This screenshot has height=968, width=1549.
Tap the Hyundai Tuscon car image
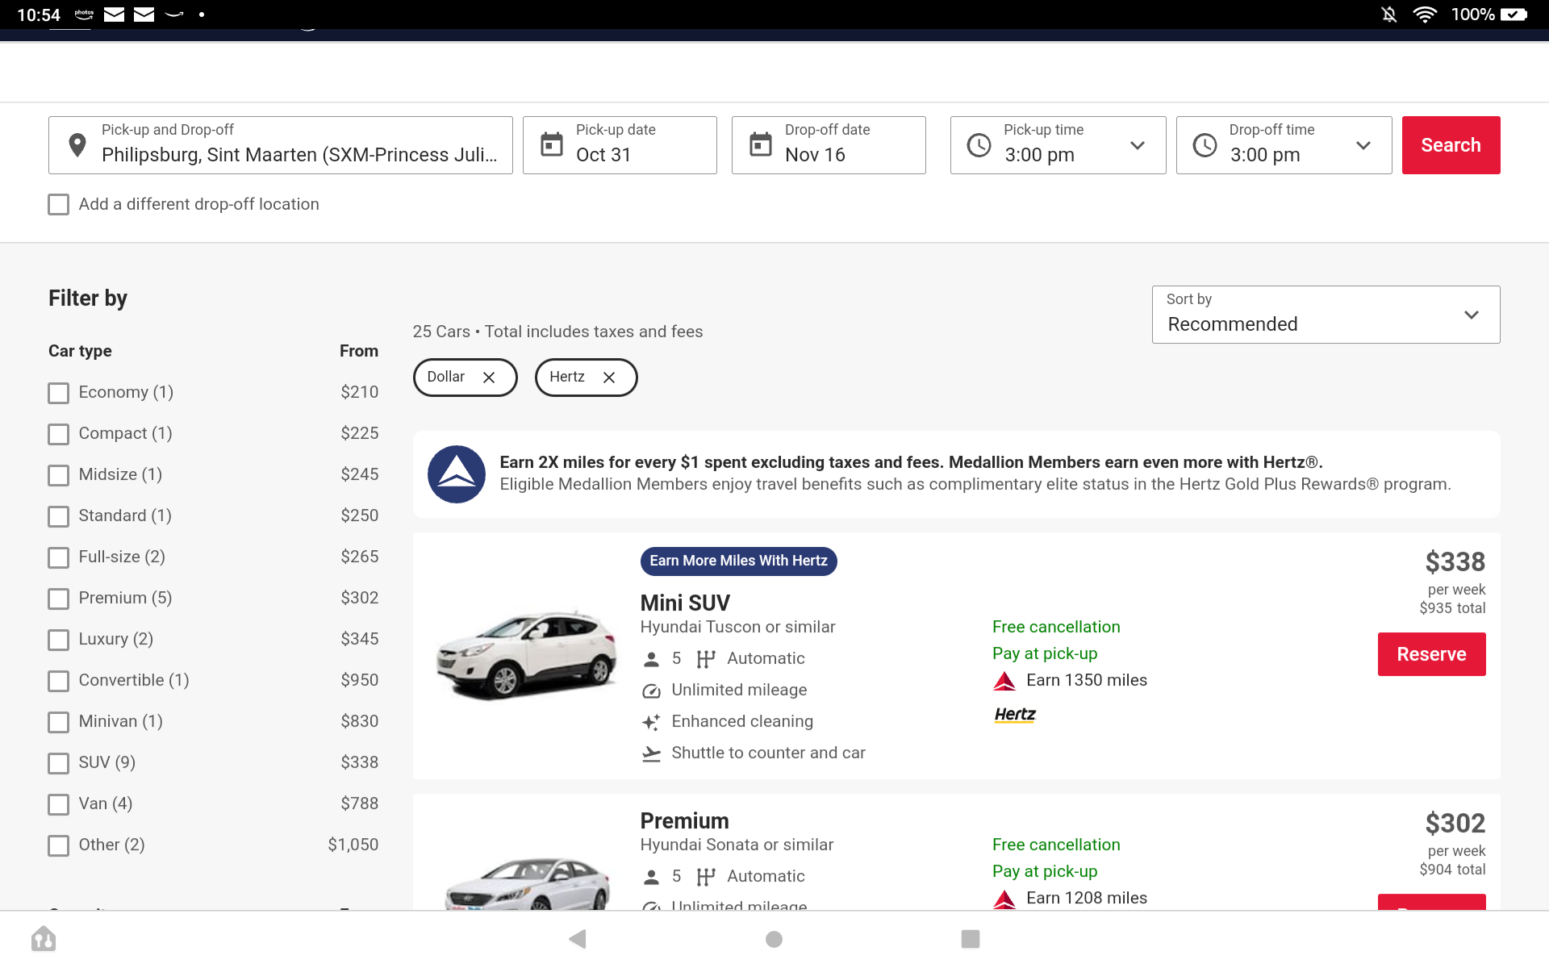(x=526, y=654)
